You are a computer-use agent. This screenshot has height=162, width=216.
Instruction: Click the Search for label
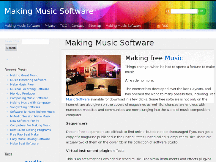[x=12, y=41]
